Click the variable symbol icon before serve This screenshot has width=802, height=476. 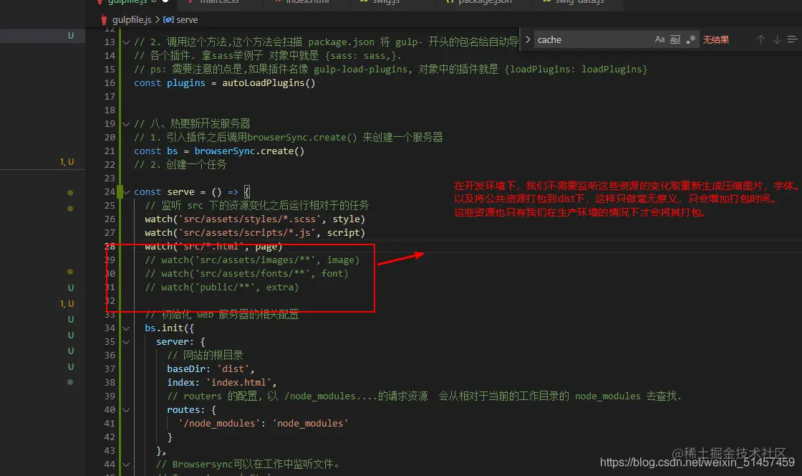point(168,19)
